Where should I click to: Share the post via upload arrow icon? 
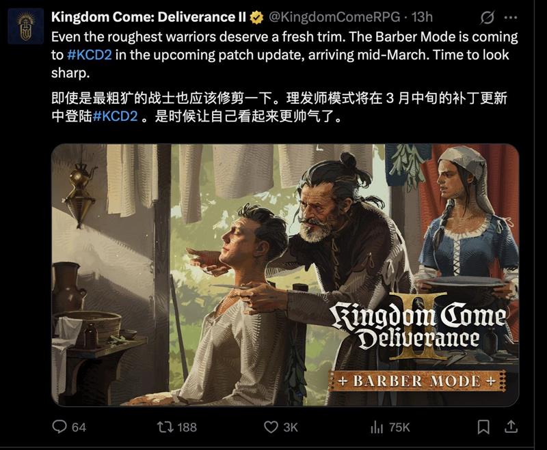[511, 427]
